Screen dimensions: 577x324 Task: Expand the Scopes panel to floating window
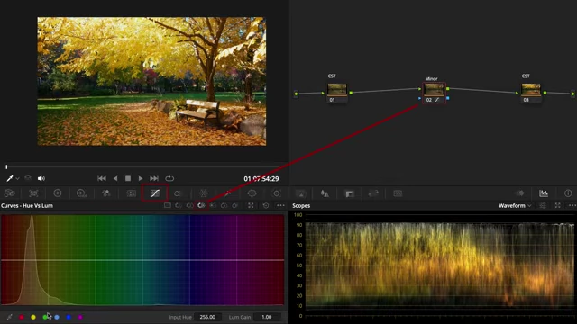click(x=558, y=206)
